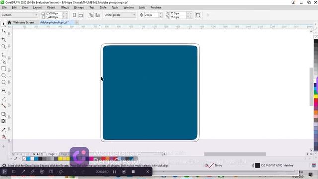
Task: Click the DemoCreator eraser icon
Action: click(61, 172)
